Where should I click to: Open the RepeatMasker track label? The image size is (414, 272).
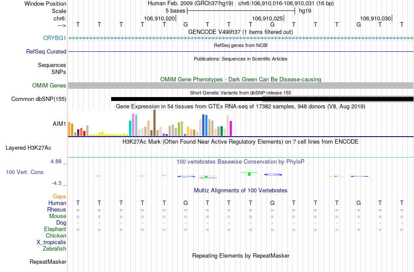coord(48,262)
